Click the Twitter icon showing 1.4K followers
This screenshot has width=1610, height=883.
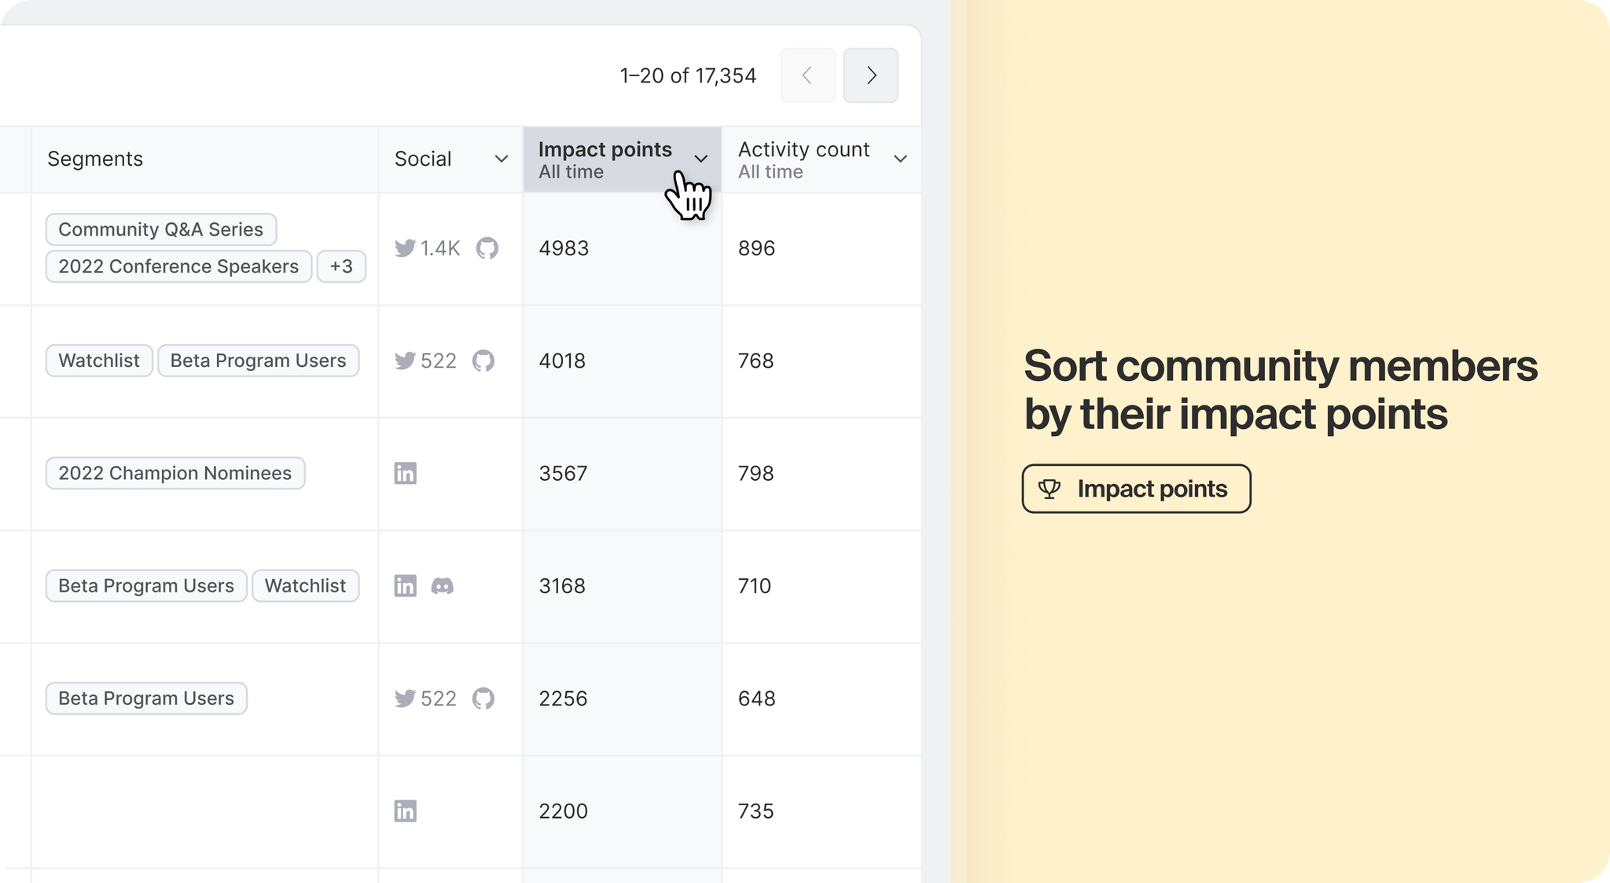pyautogui.click(x=405, y=248)
